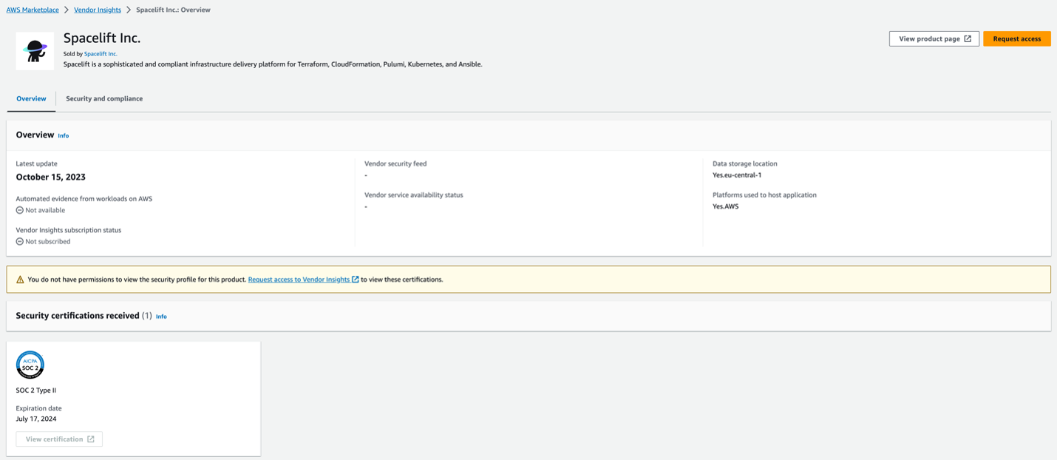Click the Data storage location label
The height and width of the screenshot is (463, 1057).
745,163
